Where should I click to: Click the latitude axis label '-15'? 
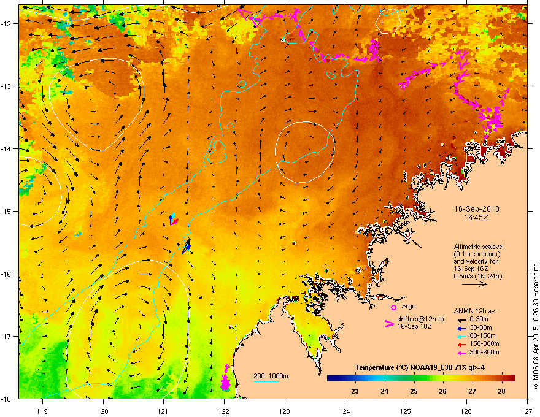pos(6,211)
